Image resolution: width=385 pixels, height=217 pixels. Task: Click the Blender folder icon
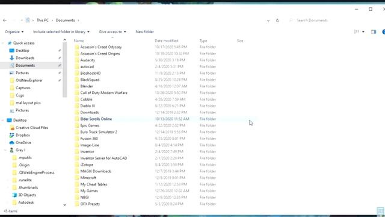tap(77, 86)
